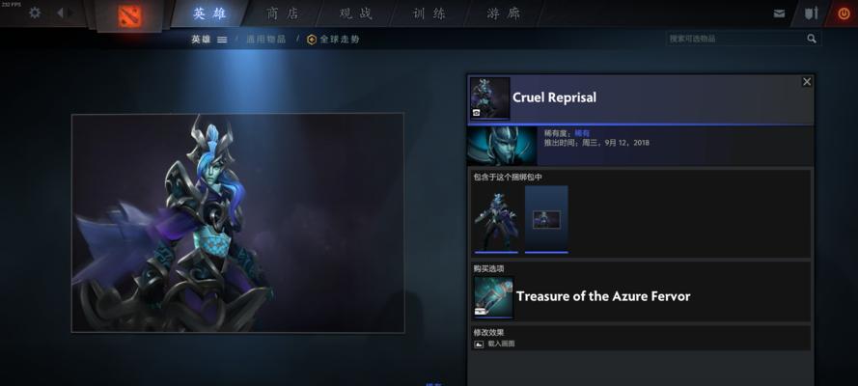The height and width of the screenshot is (386, 858).
Task: Click the back navigation arrow
Action: [x=60, y=13]
